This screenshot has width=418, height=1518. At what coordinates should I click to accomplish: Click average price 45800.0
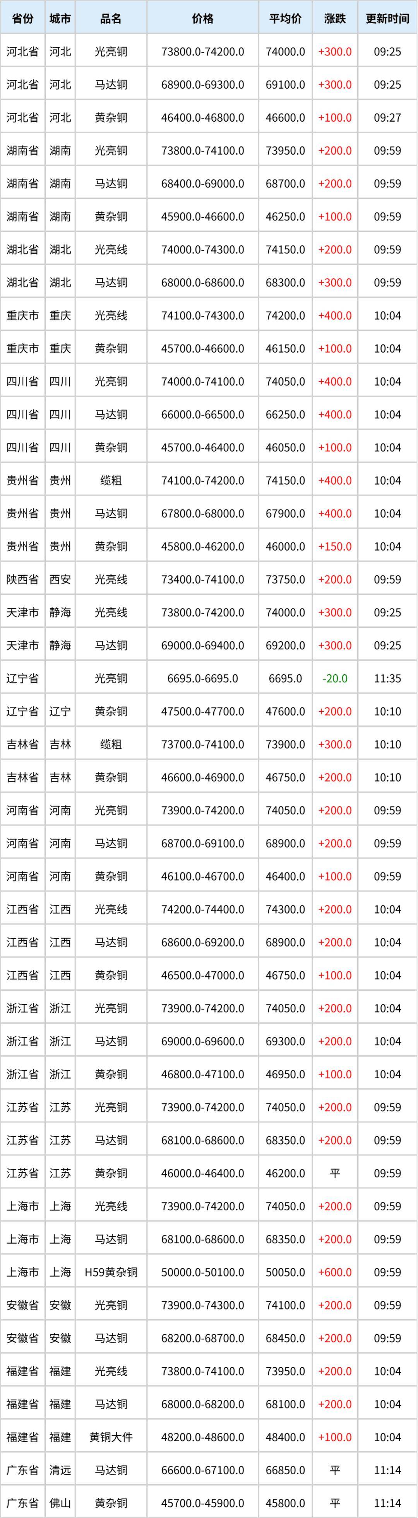[286, 1503]
